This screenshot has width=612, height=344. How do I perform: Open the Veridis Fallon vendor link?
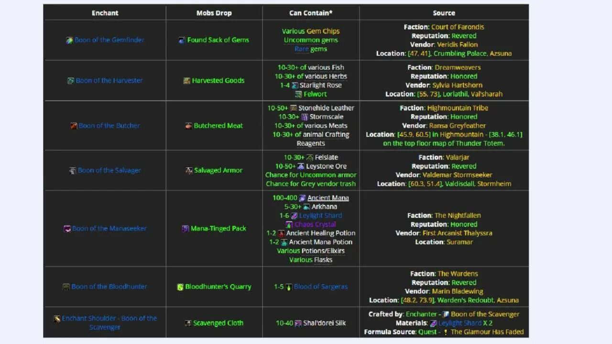(457, 44)
